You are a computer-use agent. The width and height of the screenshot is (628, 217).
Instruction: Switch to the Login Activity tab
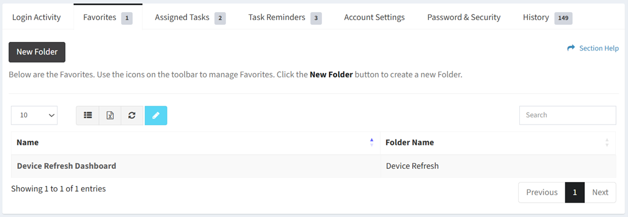tap(36, 17)
